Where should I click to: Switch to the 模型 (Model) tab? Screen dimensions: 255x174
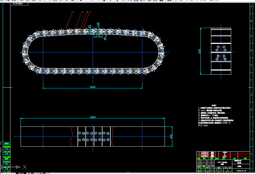click(21, 173)
